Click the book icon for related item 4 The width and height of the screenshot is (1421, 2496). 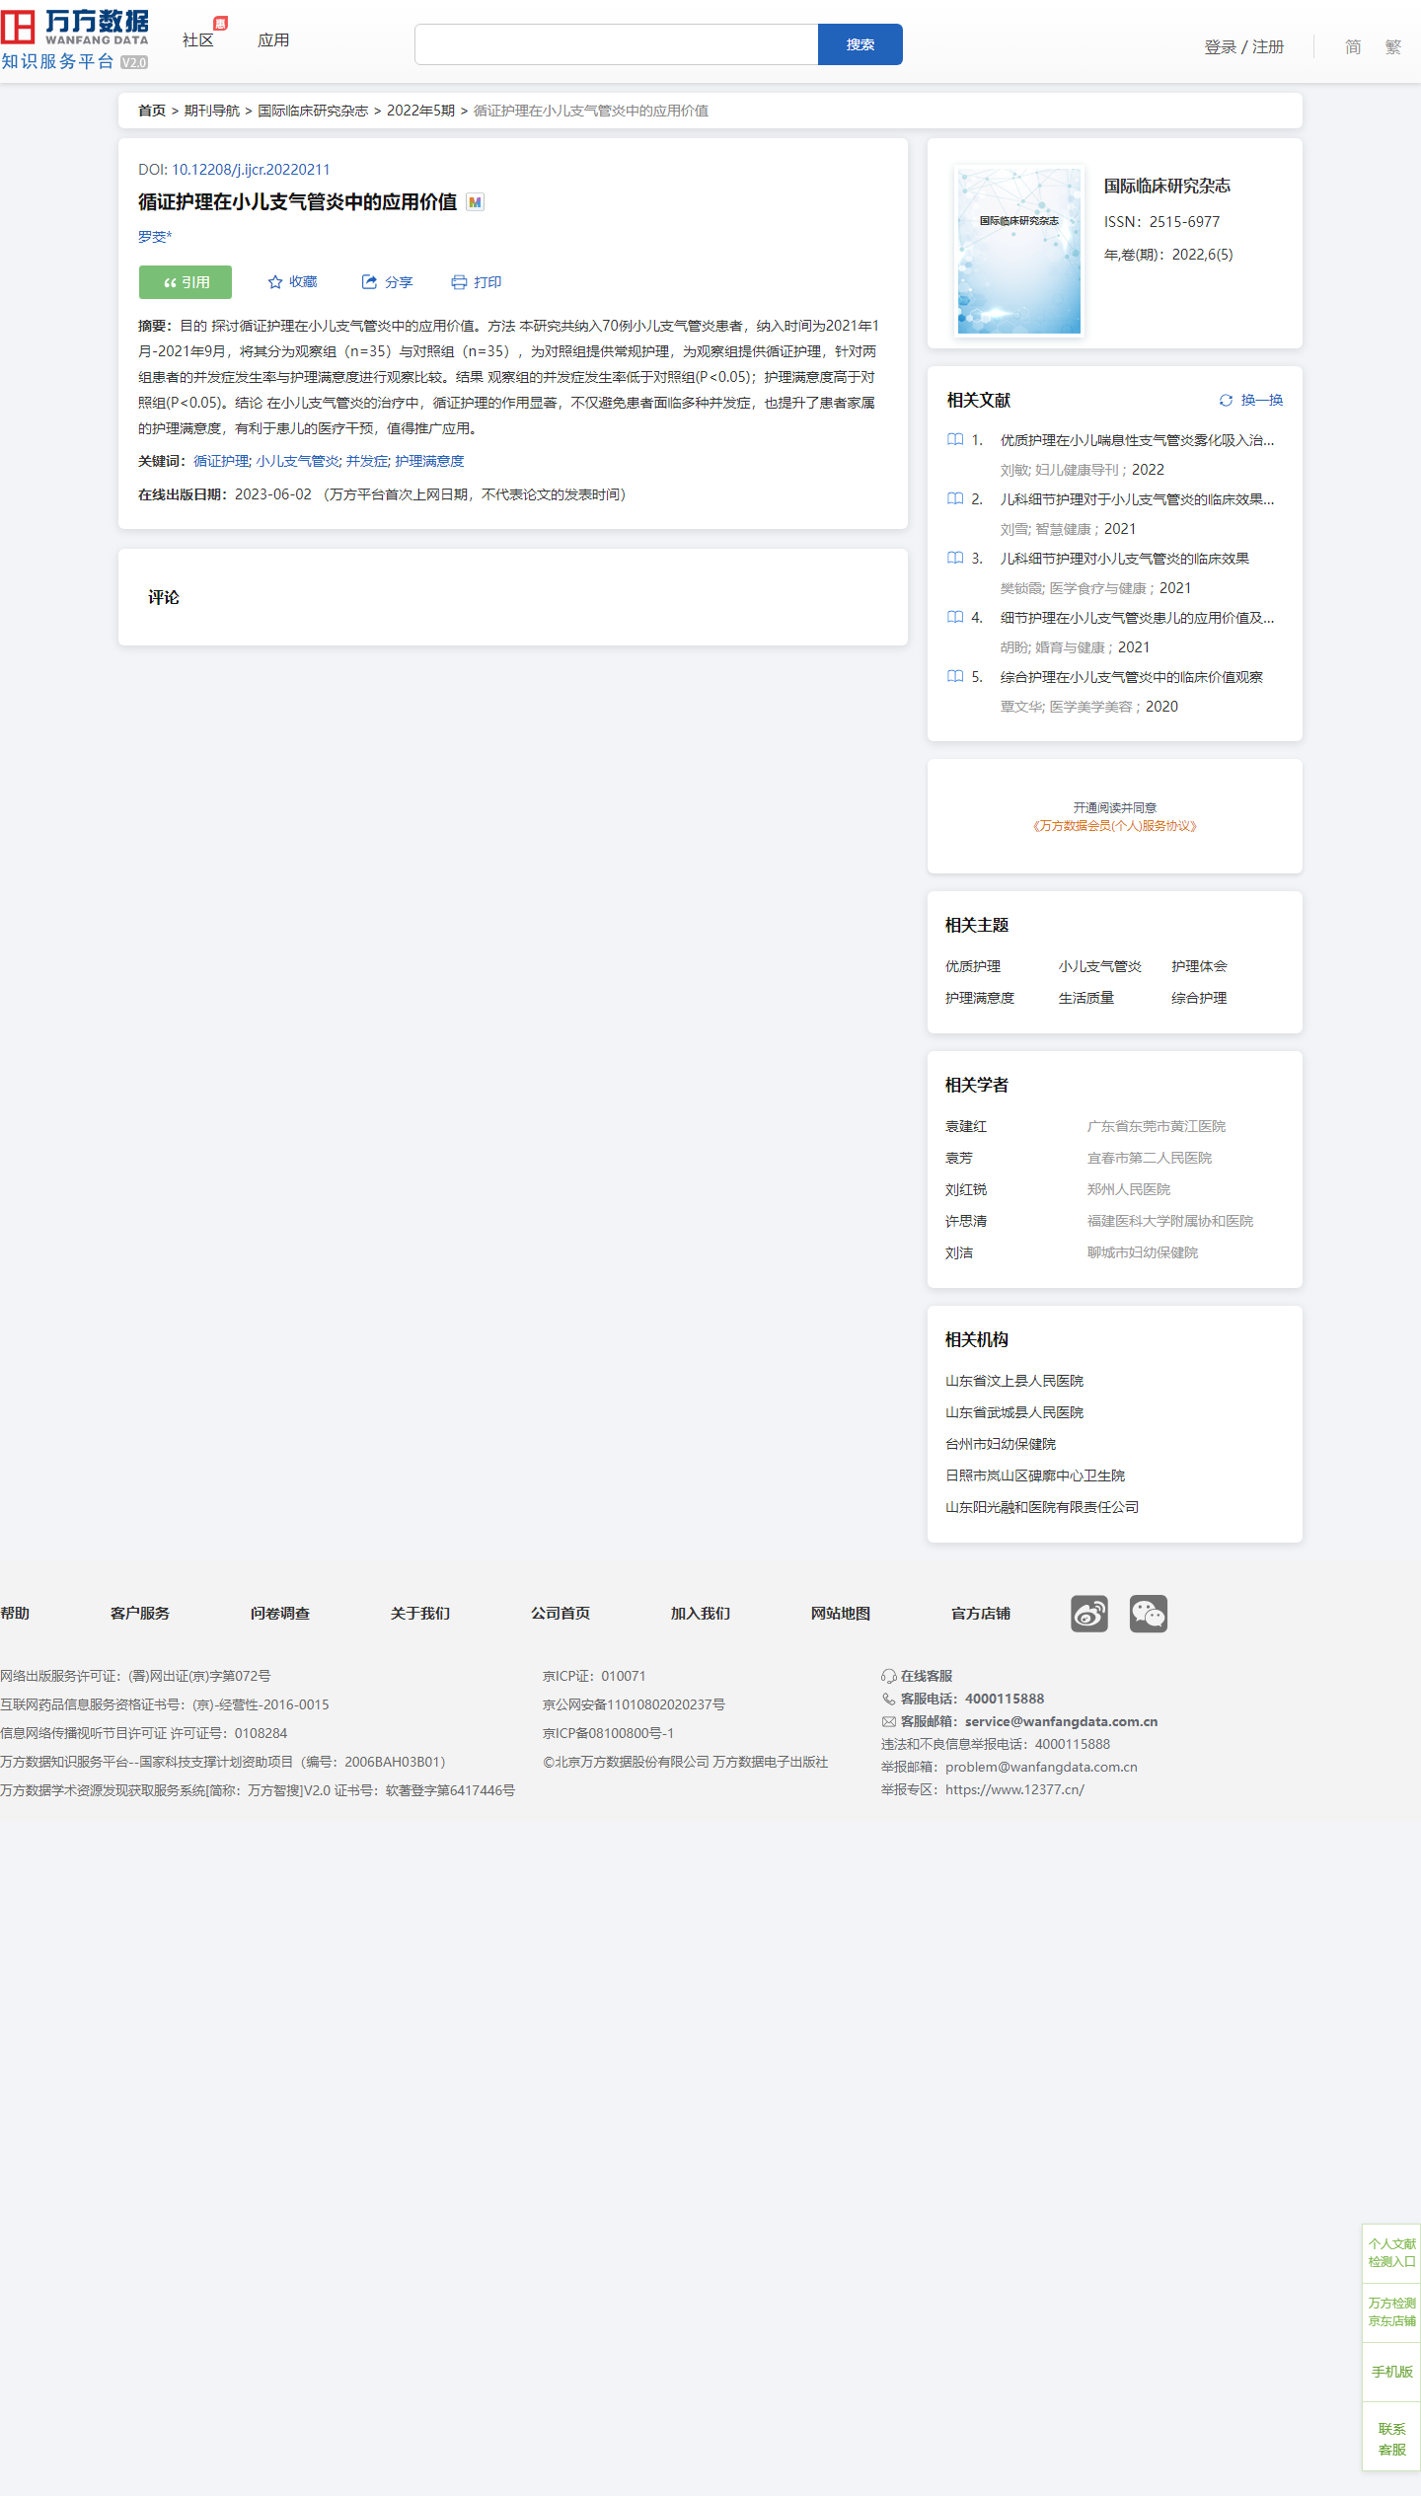tap(955, 618)
